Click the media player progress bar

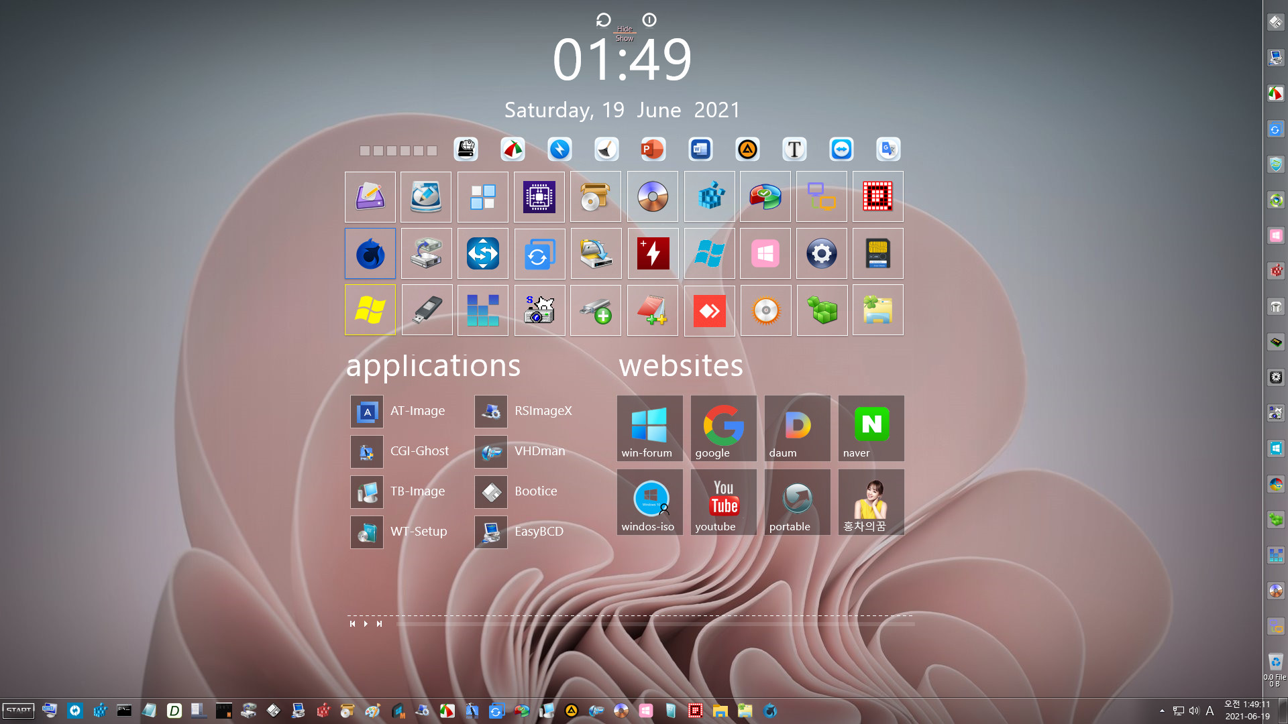pos(655,623)
